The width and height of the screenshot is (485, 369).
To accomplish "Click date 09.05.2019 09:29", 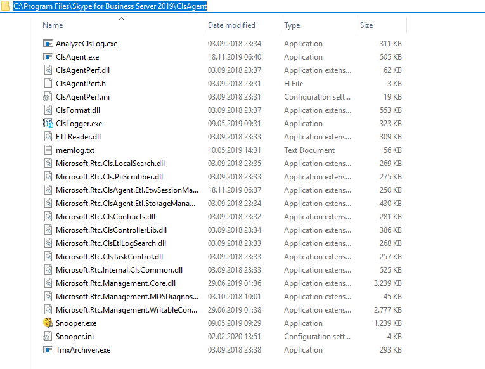I will (x=235, y=323).
